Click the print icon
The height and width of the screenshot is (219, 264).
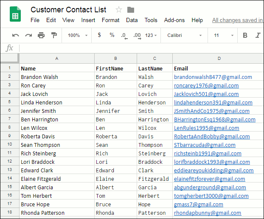pos(41,35)
